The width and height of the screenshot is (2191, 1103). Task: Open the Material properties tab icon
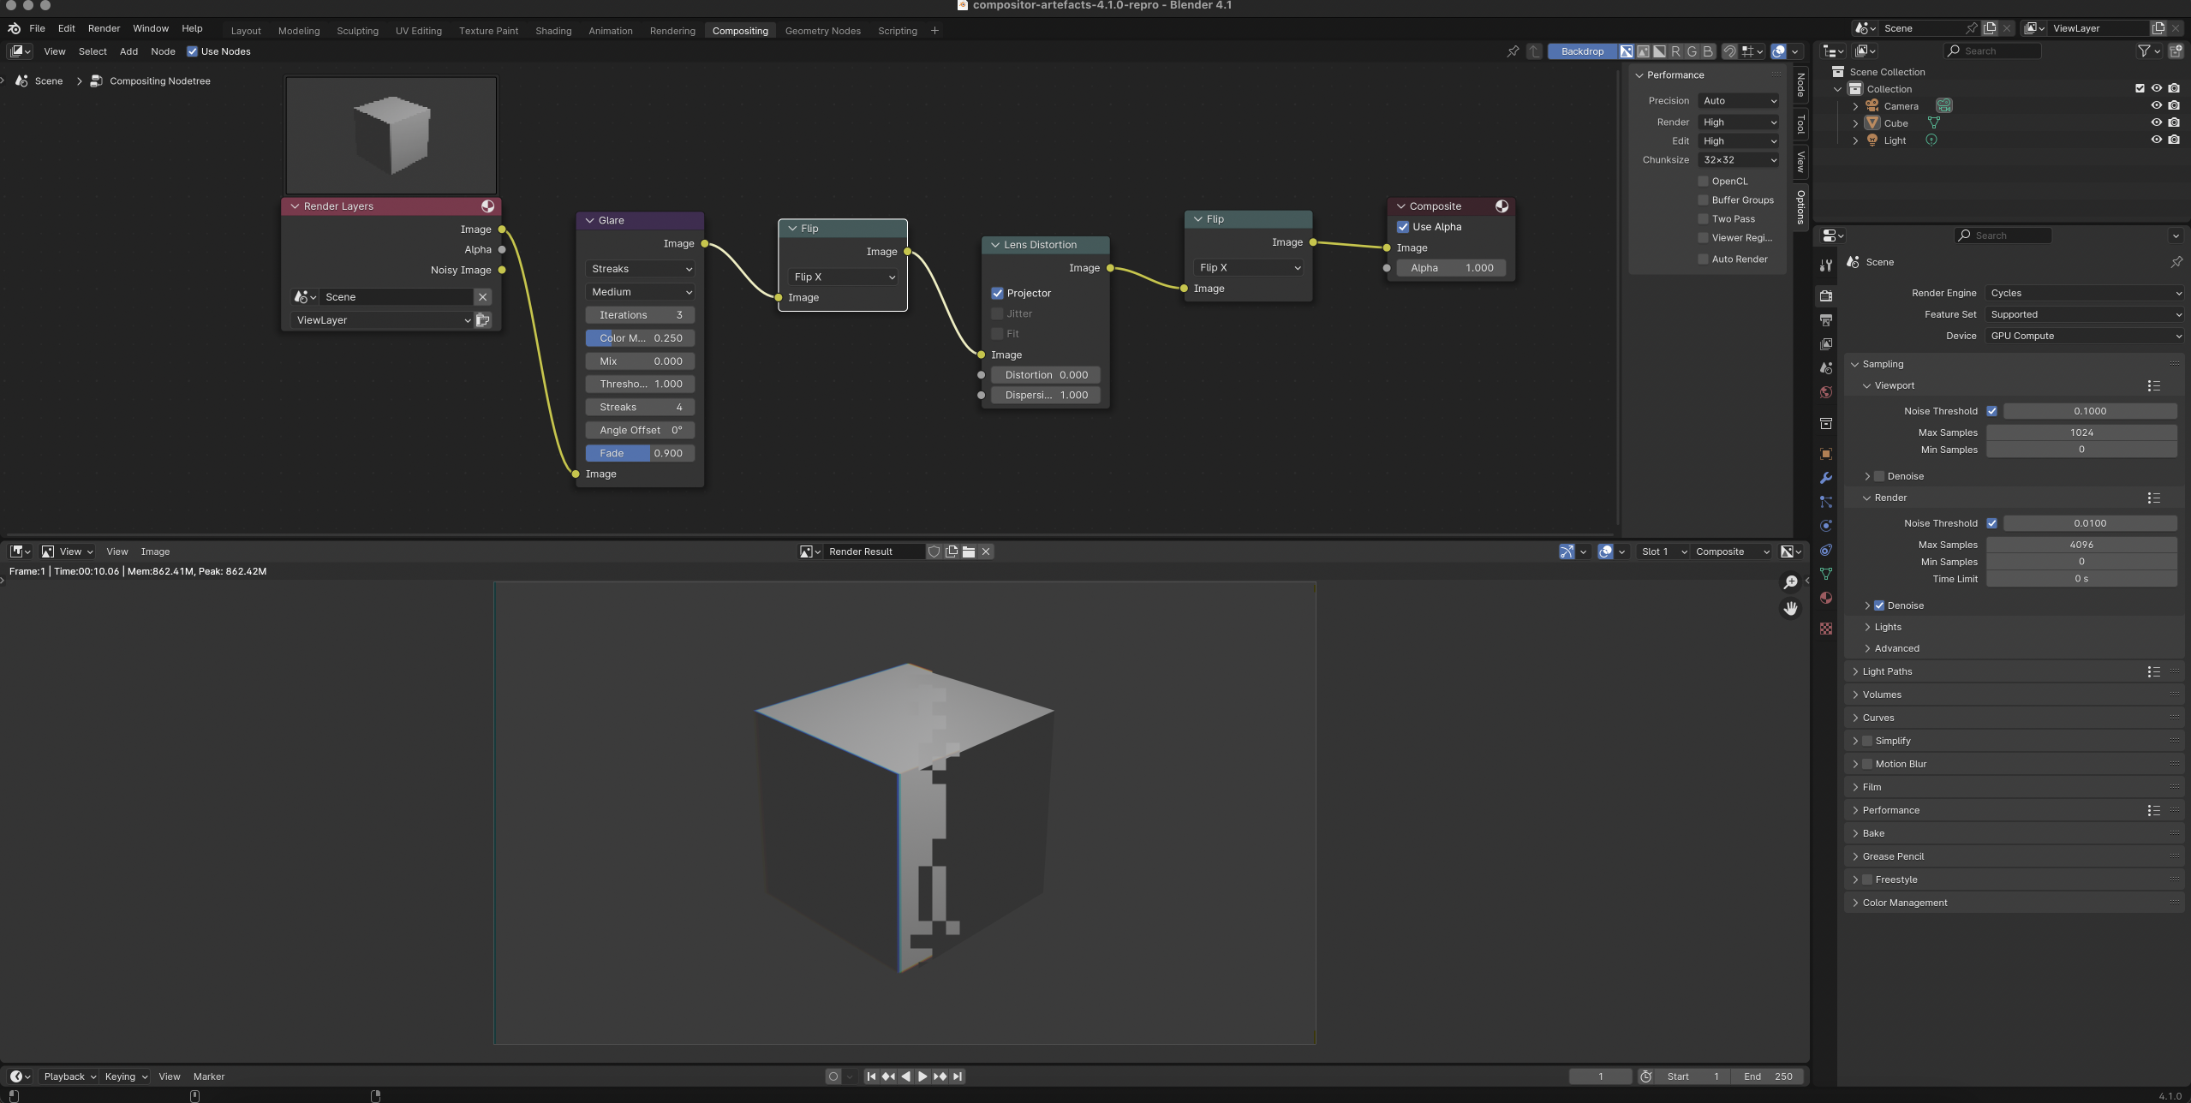[1826, 598]
